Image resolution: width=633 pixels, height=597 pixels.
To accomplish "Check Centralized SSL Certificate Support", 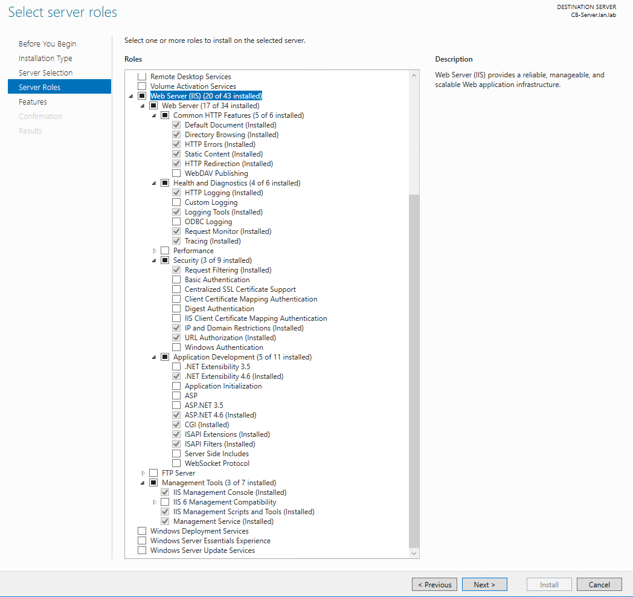I will coord(176,289).
